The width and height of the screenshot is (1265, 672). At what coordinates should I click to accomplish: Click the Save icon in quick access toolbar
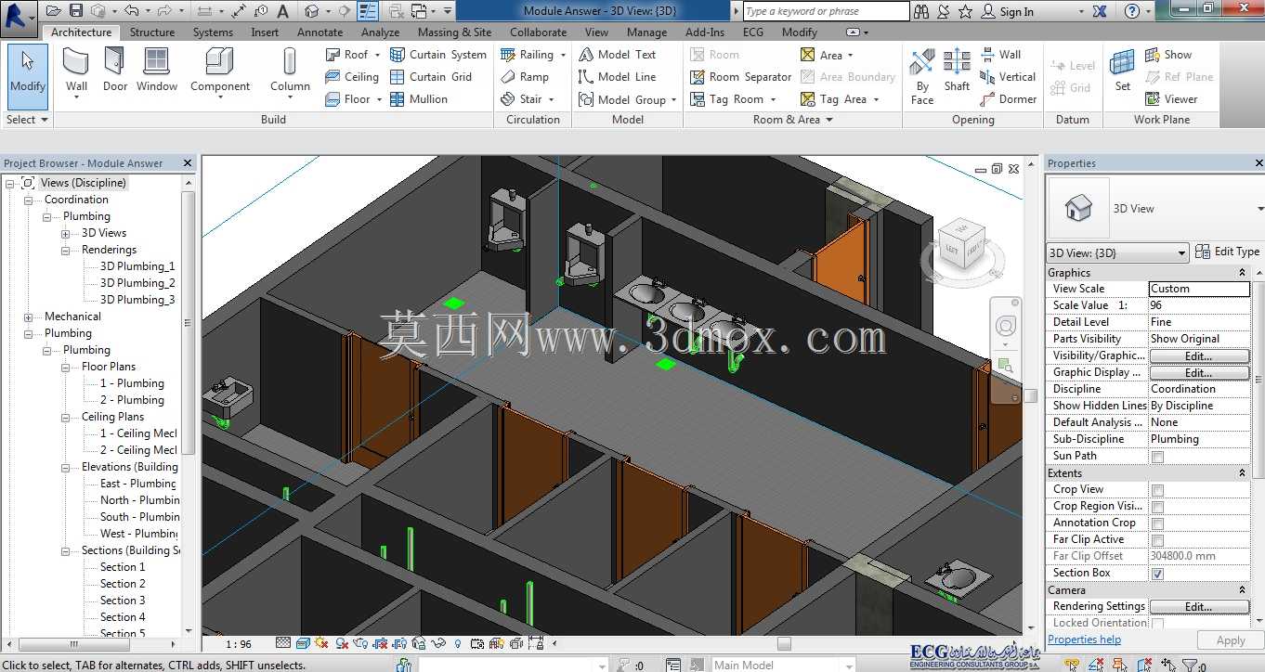pos(76,11)
